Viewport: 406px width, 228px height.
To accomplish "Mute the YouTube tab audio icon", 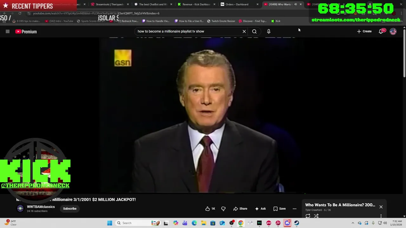I will pyautogui.click(x=296, y=4).
